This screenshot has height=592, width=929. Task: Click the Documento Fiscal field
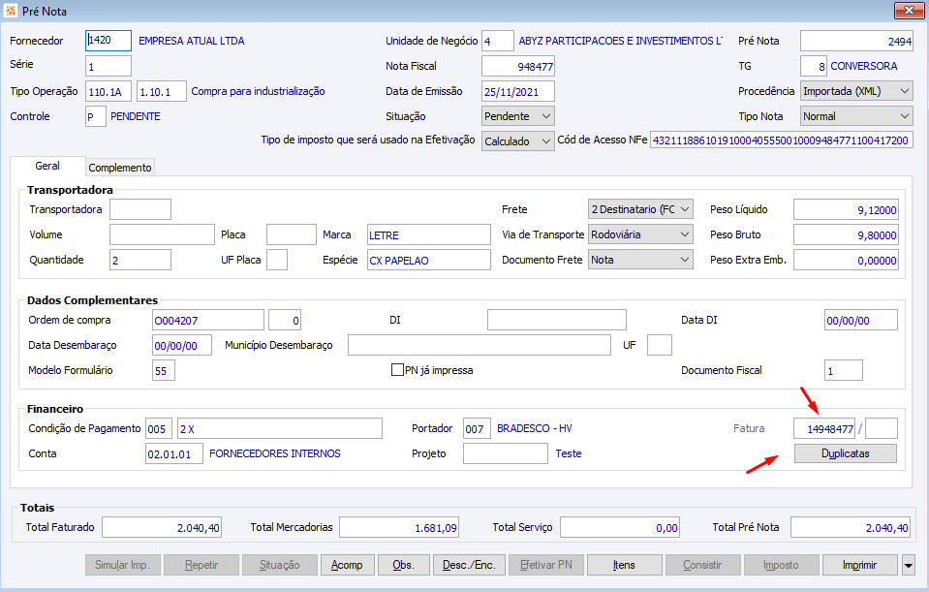pyautogui.click(x=844, y=370)
